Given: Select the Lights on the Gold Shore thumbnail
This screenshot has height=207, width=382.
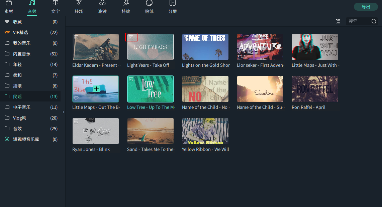Looking at the screenshot, I should [205, 47].
